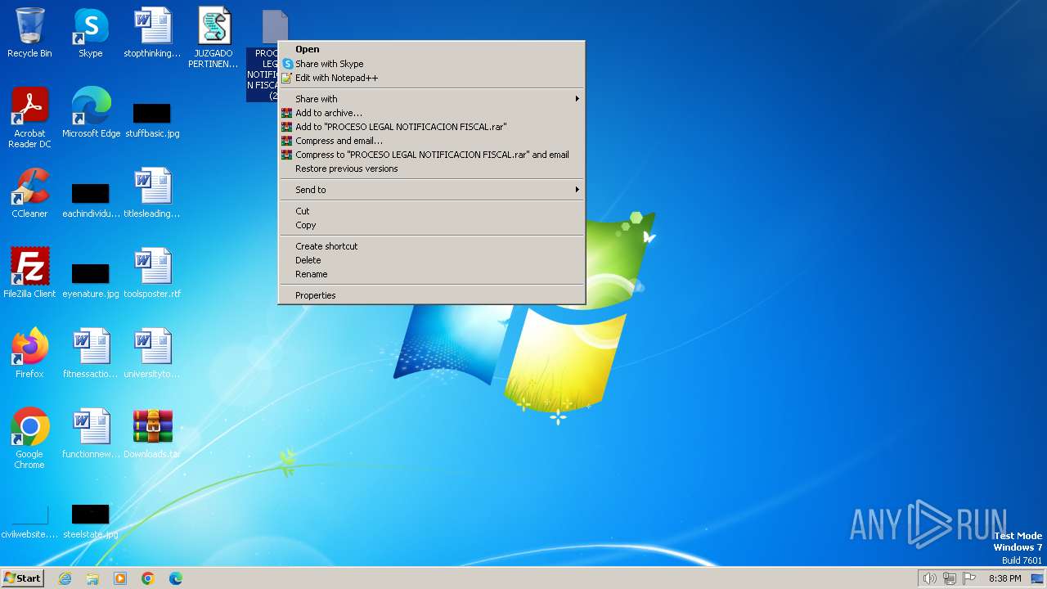Launch Microsoft Edge from the taskbar
Screen dimensions: 1047x589
176,578
